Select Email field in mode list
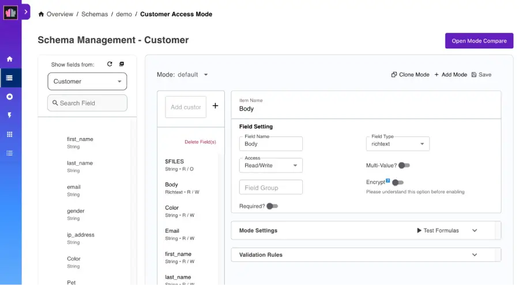 point(180,234)
